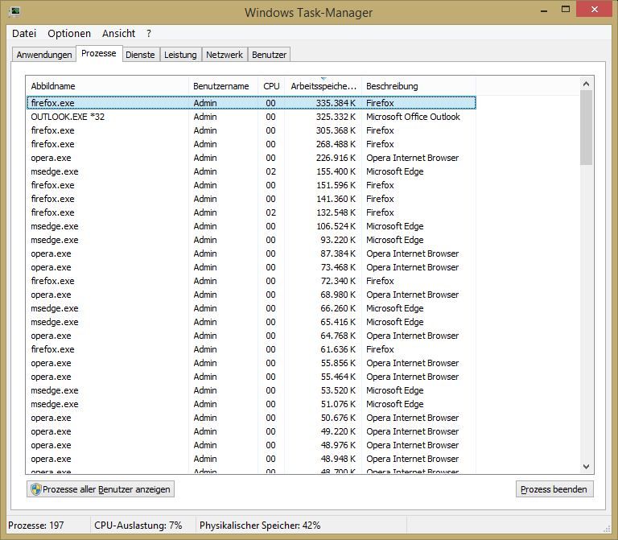Viewport: 618px width, 540px height.
Task: Open the Leistung tab
Action: click(180, 55)
